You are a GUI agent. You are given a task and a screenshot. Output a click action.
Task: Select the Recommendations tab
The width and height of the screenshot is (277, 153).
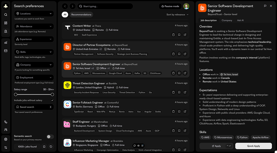[81, 15]
